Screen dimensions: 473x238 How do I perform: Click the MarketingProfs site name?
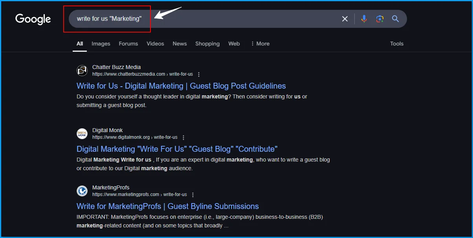tap(111, 187)
